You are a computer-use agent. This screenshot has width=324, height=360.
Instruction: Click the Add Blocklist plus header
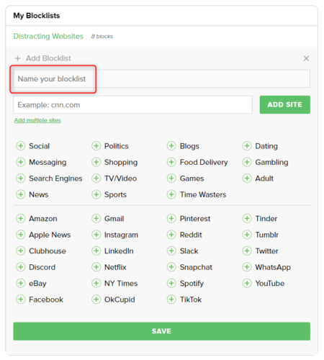(x=42, y=58)
